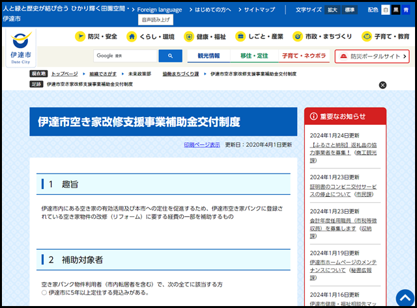Click the blue search magnifier button
The width and height of the screenshot is (417, 308).
(x=170, y=56)
